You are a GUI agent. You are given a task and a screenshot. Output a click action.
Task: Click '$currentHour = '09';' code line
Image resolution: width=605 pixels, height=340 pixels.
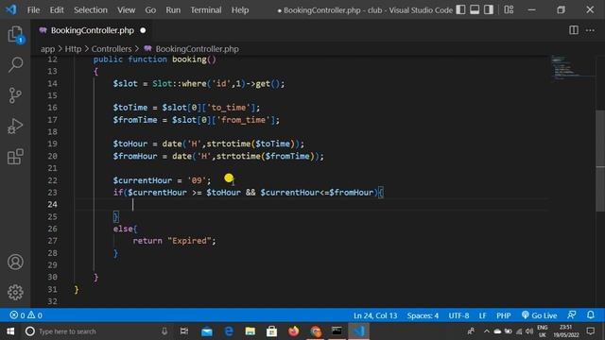[x=162, y=180]
